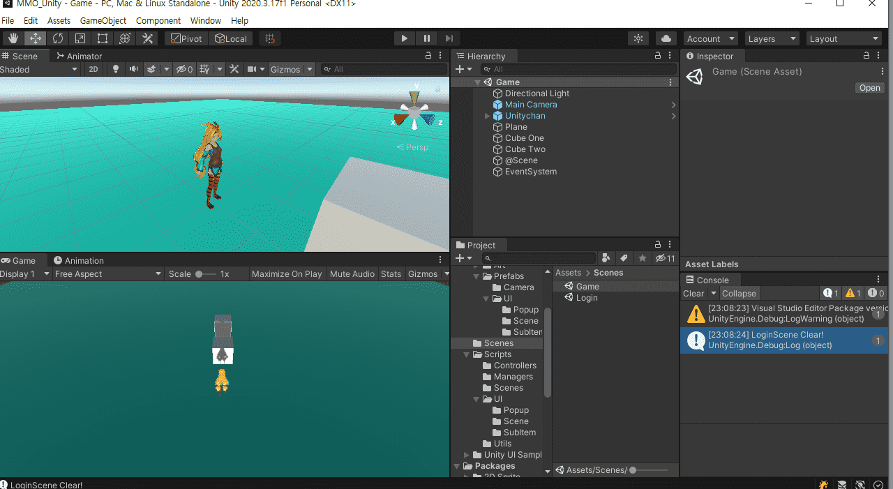The height and width of the screenshot is (489, 893).
Task: Select the Hand tool in toolbar
Action: [x=13, y=38]
